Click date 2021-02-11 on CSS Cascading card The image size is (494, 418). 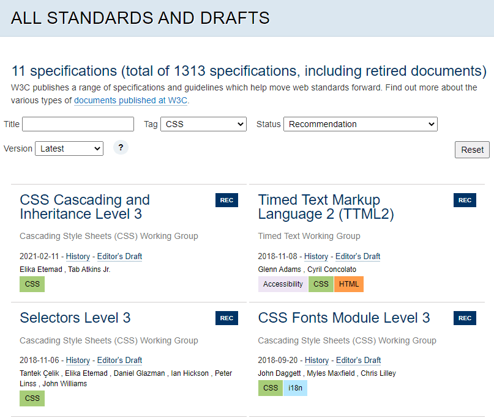[39, 257]
